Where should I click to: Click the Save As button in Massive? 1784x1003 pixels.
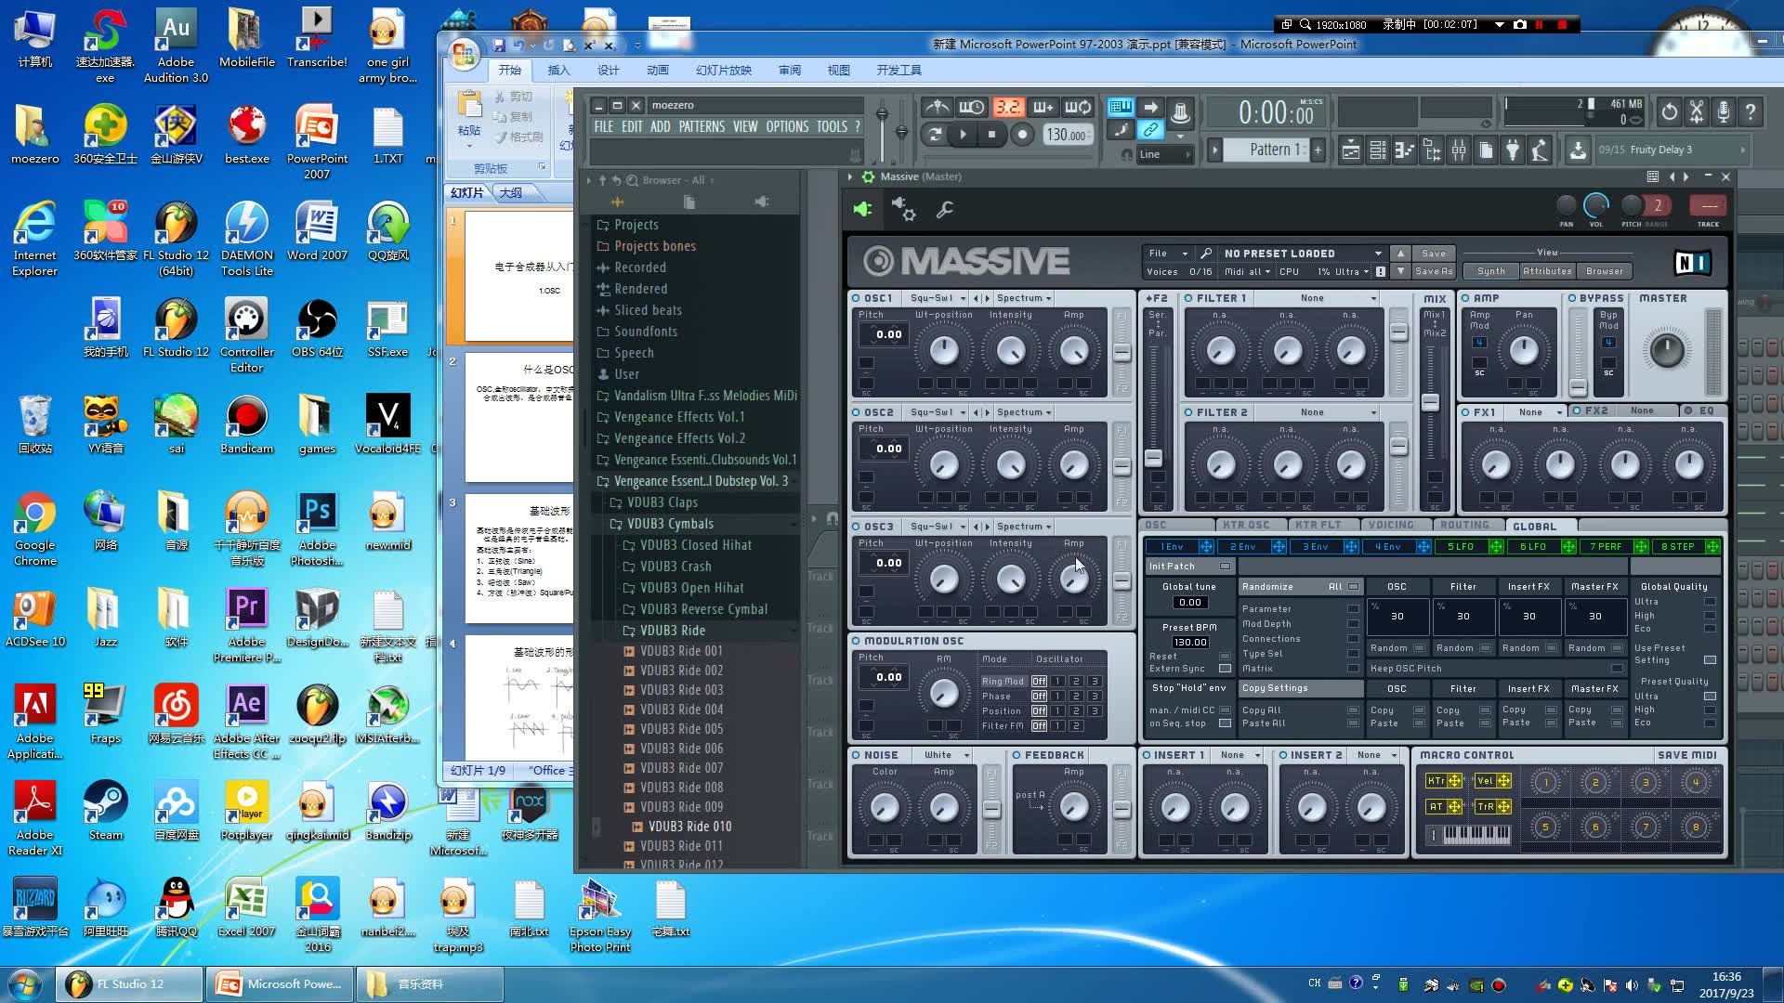point(1434,271)
